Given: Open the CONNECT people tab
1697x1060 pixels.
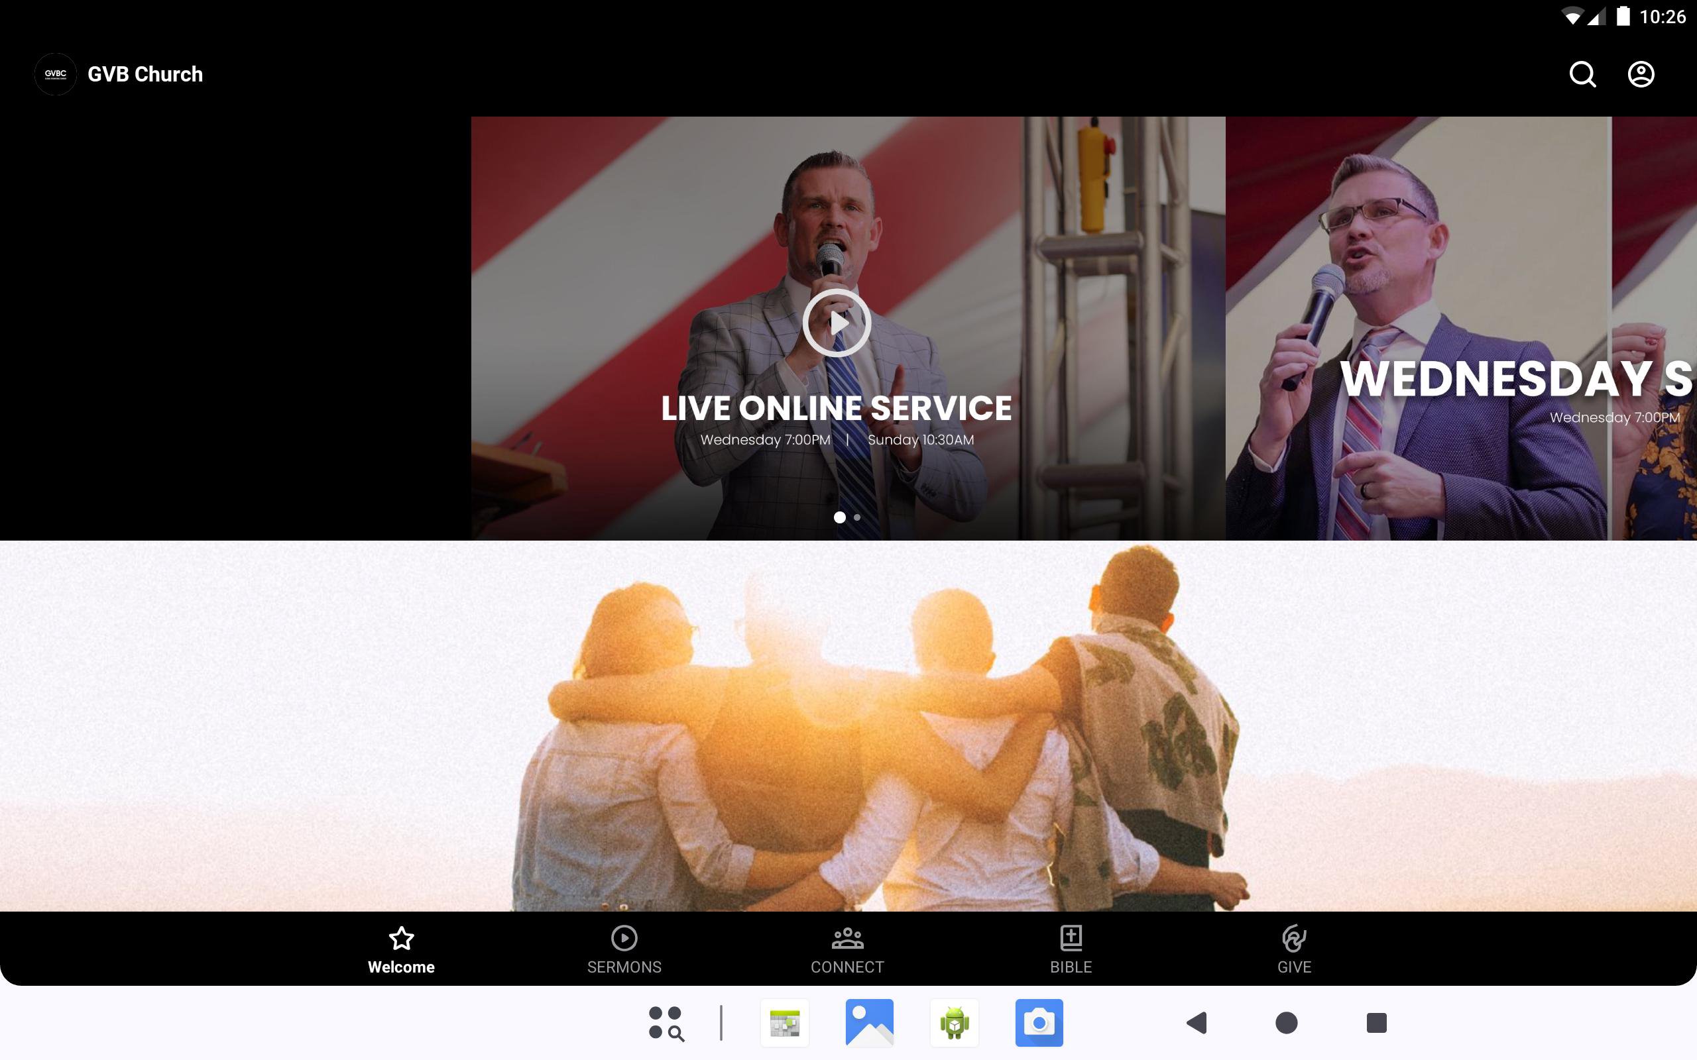Looking at the screenshot, I should point(847,950).
